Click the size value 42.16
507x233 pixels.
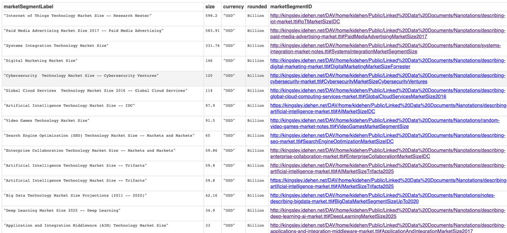click(211, 195)
